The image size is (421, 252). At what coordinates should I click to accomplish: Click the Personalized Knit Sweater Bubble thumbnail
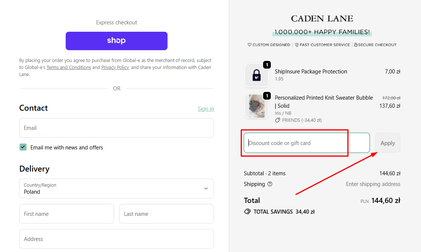pyautogui.click(x=256, y=106)
